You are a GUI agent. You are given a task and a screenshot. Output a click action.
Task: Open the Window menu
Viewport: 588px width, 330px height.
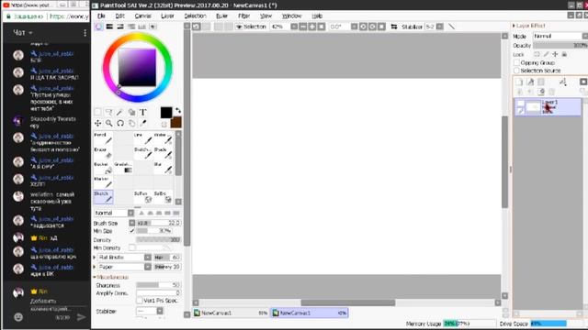tap(291, 16)
